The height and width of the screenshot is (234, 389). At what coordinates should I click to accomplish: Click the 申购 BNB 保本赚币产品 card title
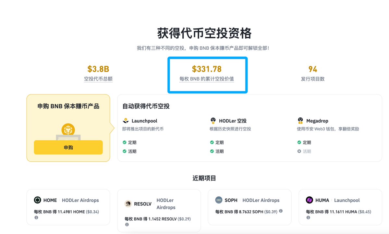coord(68,106)
